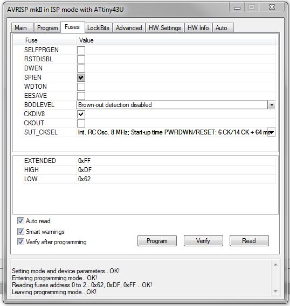Select the CKOUT fuse label
The image size is (290, 306).
(34, 123)
